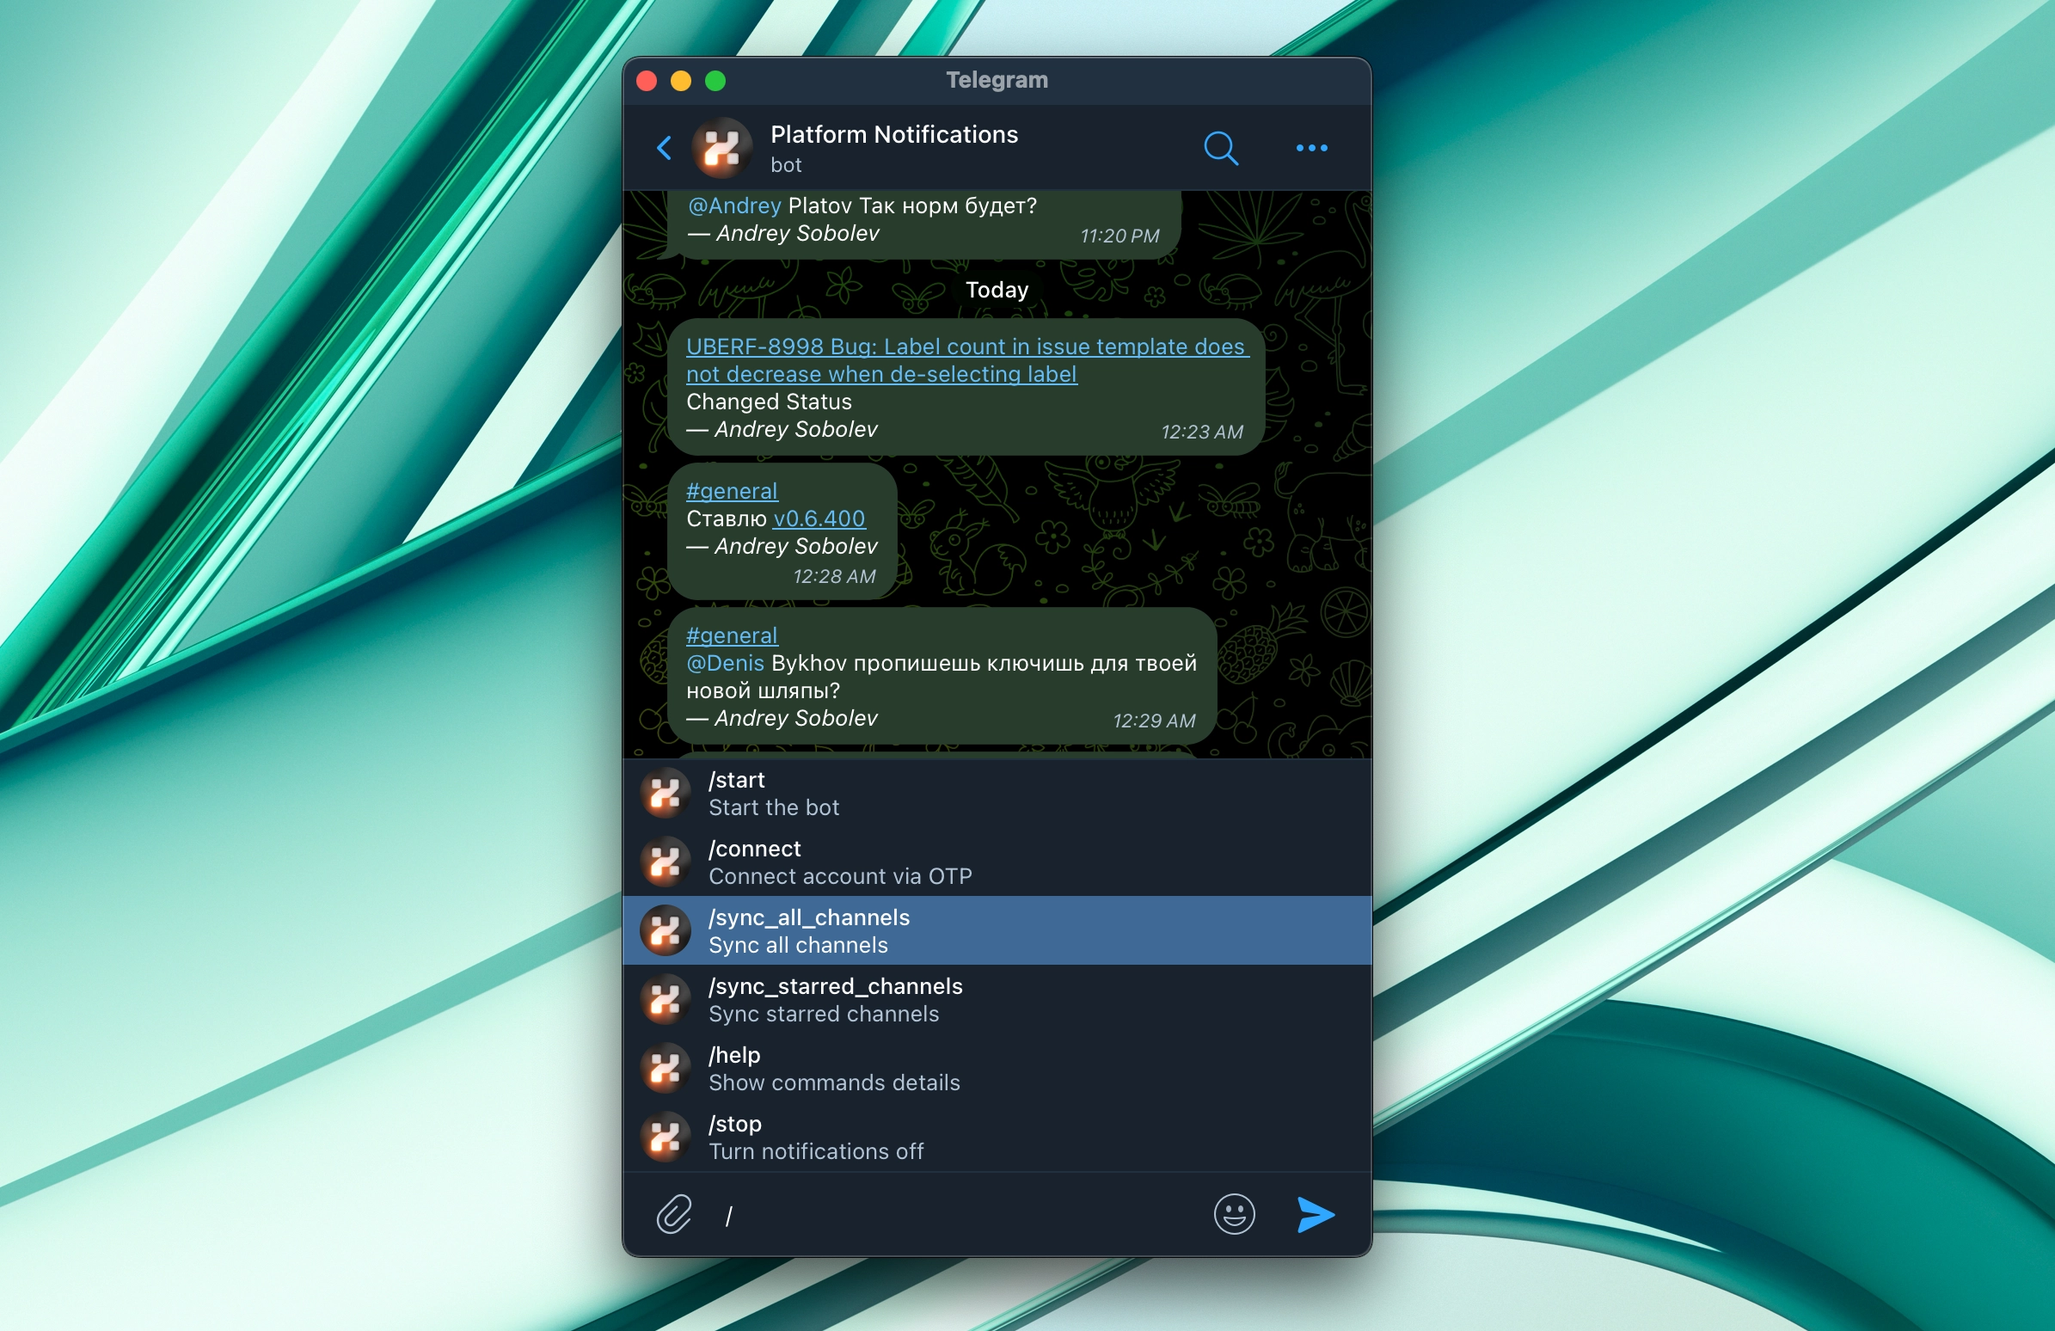The width and height of the screenshot is (2055, 1331).
Task: Open the @Denis user mention
Action: 726,663
